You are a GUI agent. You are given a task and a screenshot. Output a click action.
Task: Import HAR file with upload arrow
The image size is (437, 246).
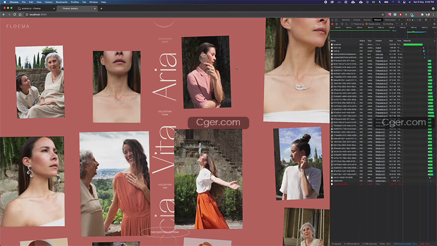pyautogui.click(x=402, y=24)
